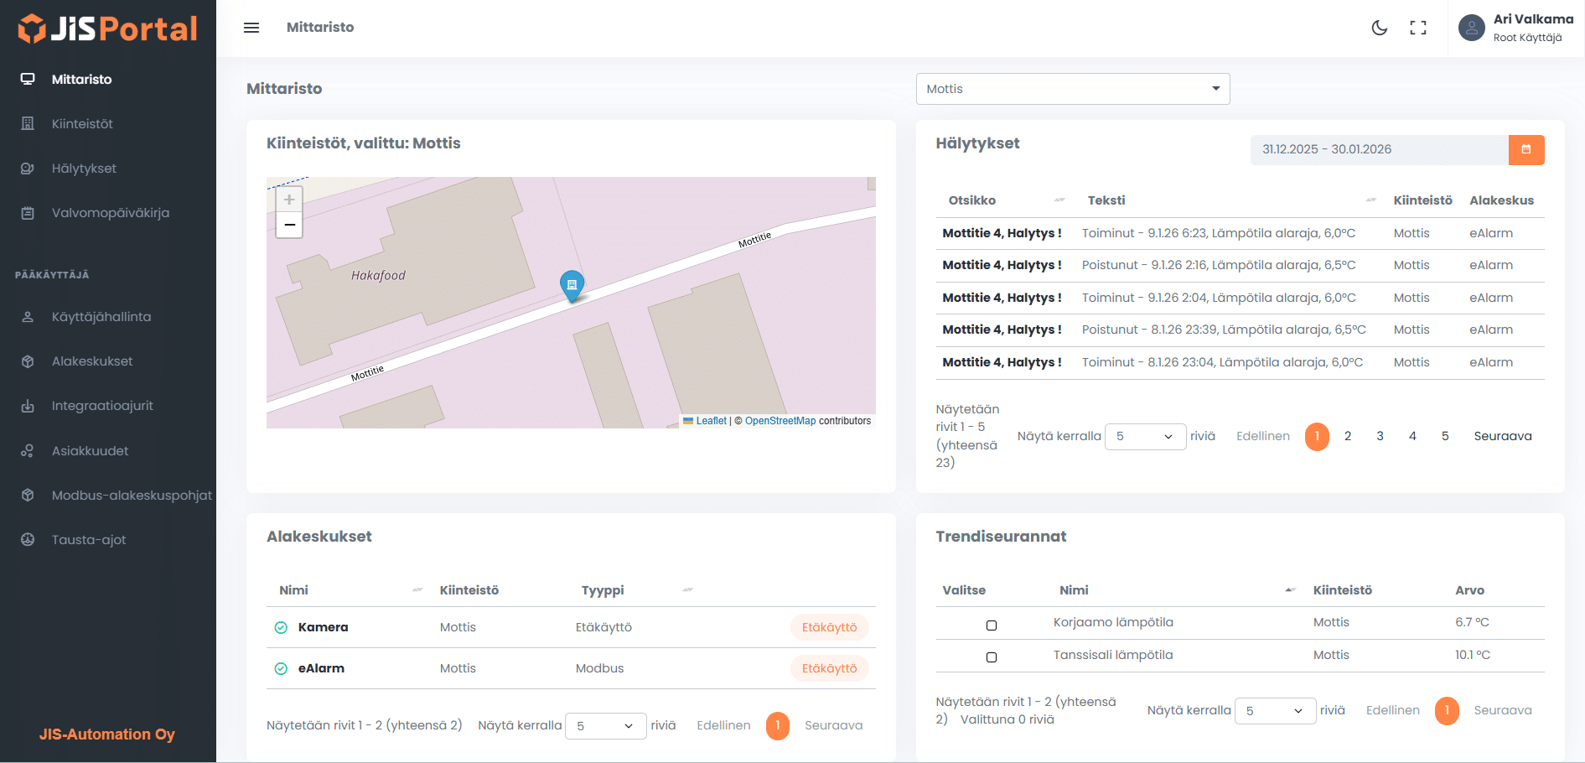Click the alarm date range field
The width and height of the screenshot is (1585, 763).
pos(1379,150)
